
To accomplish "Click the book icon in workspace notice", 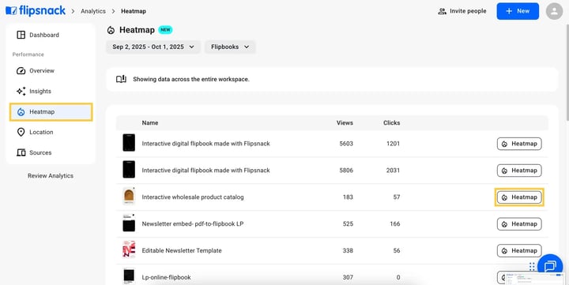I will [121, 79].
